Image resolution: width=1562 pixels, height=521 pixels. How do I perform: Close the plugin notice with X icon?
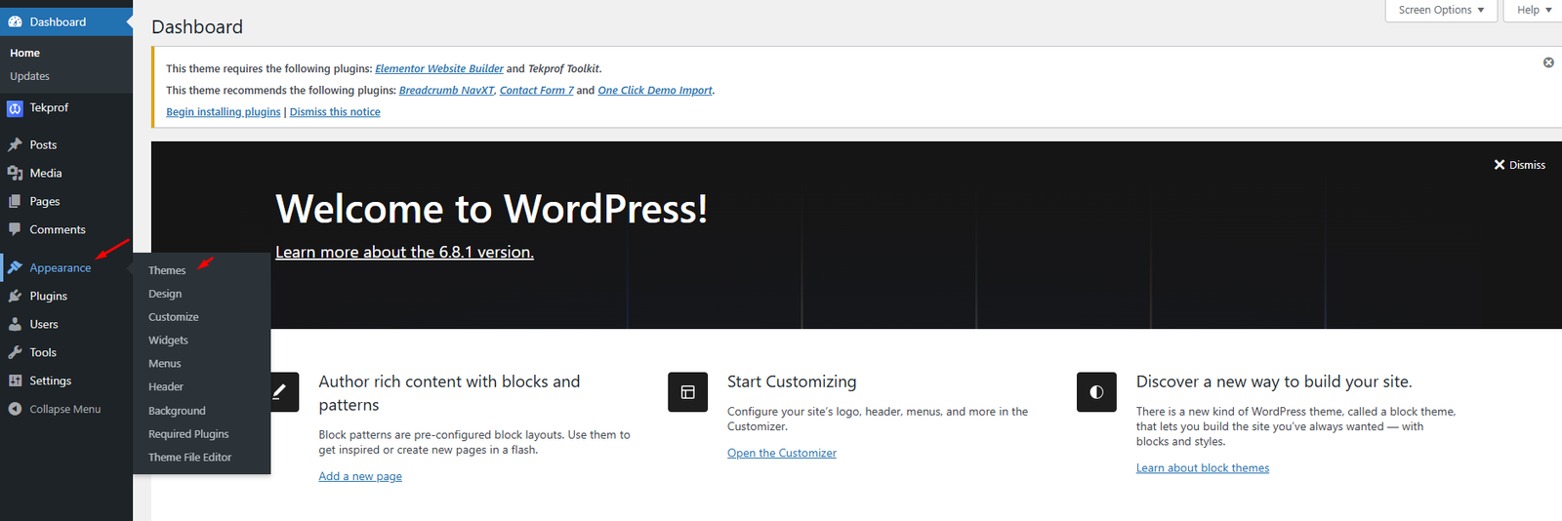pyautogui.click(x=1548, y=62)
